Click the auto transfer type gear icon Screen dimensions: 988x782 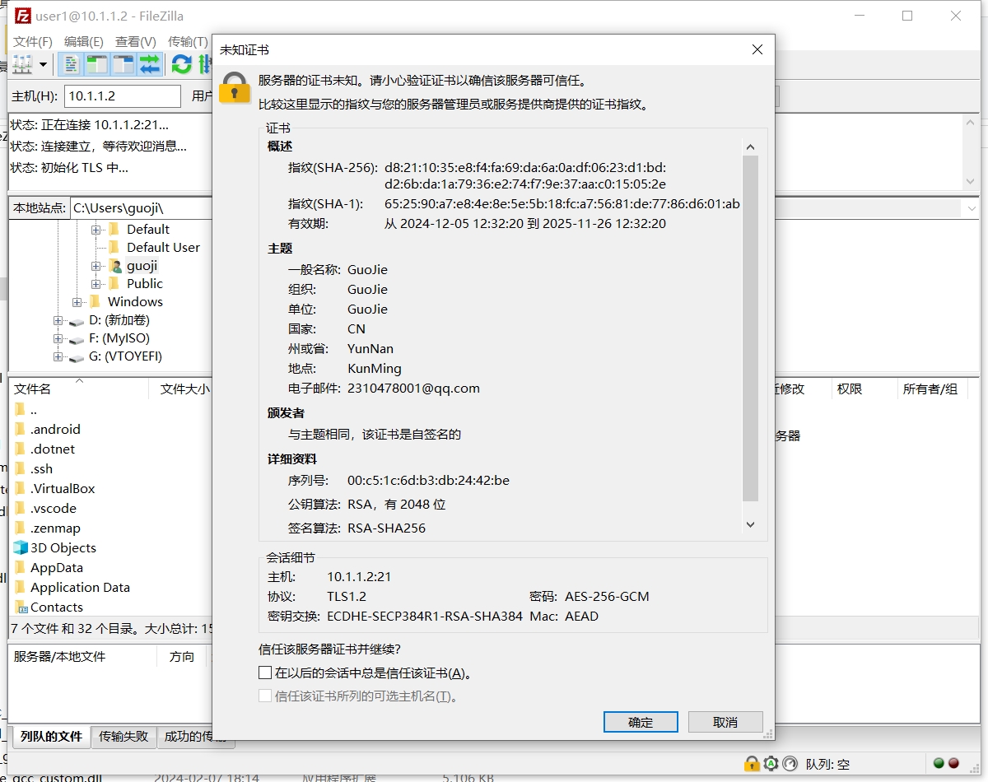click(x=771, y=763)
